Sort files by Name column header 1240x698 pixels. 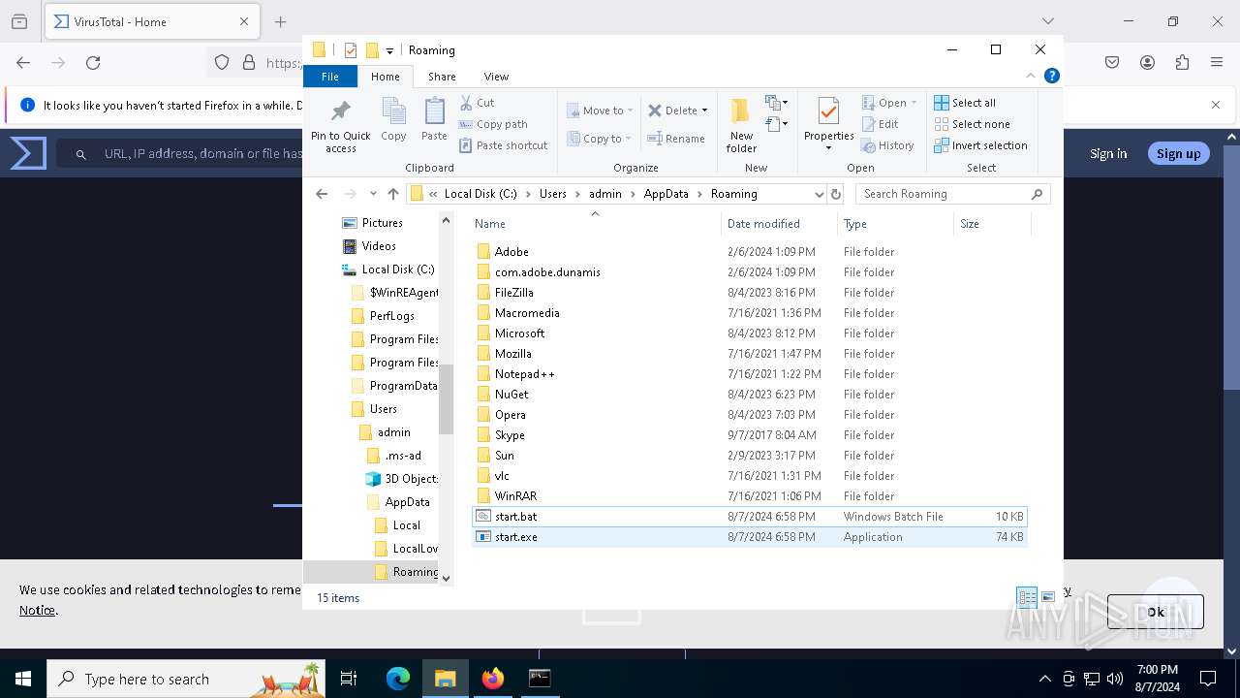pyautogui.click(x=595, y=223)
